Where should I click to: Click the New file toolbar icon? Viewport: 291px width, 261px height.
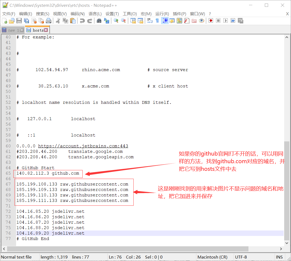5,21
